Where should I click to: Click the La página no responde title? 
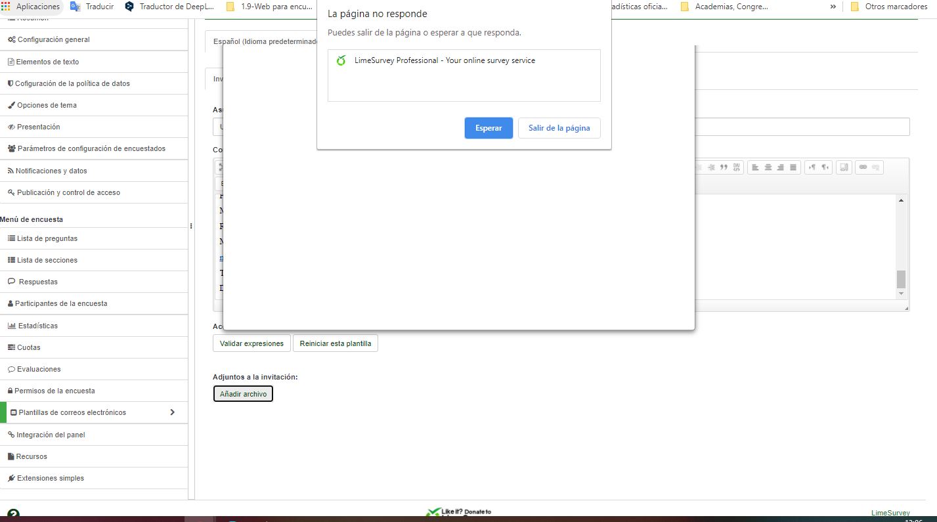tap(378, 14)
